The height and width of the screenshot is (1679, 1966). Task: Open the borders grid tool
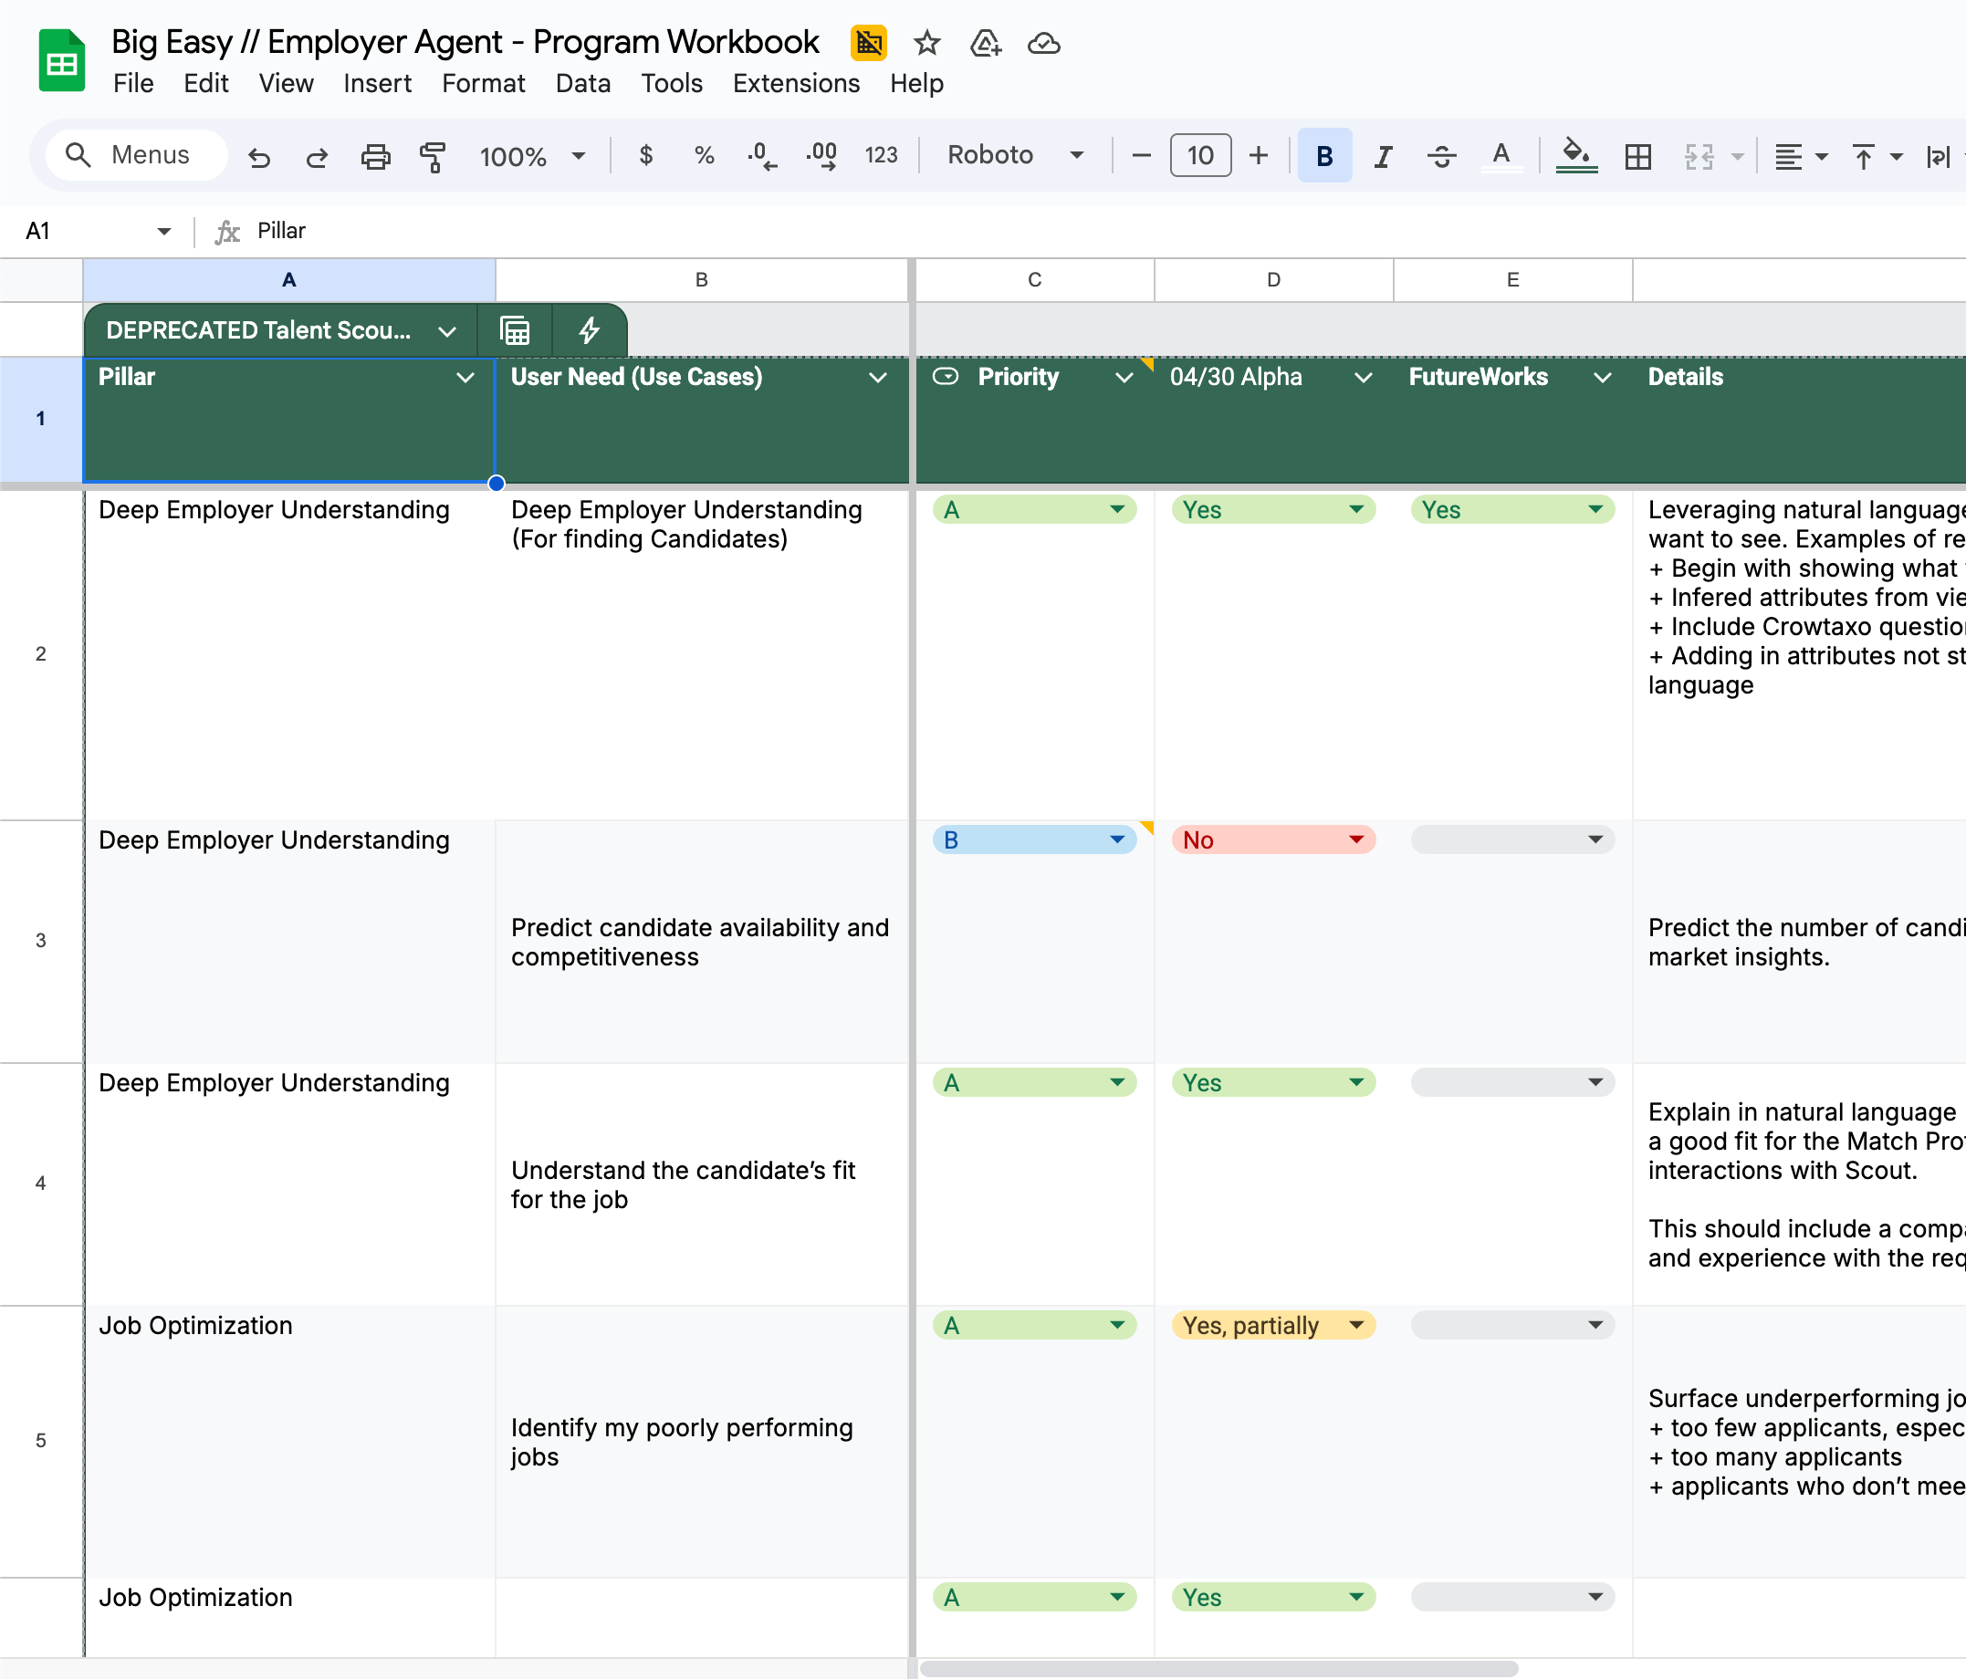(x=1637, y=155)
